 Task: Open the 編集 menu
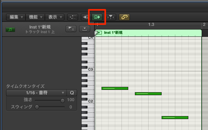pyautogui.click(x=16, y=17)
